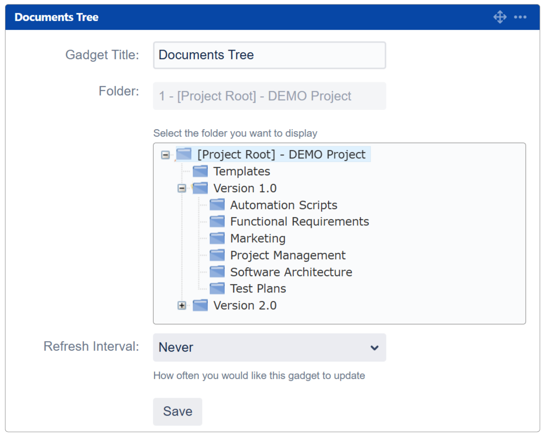Screen dimensions: 547x438
Task: Click the Save button
Action: [178, 411]
